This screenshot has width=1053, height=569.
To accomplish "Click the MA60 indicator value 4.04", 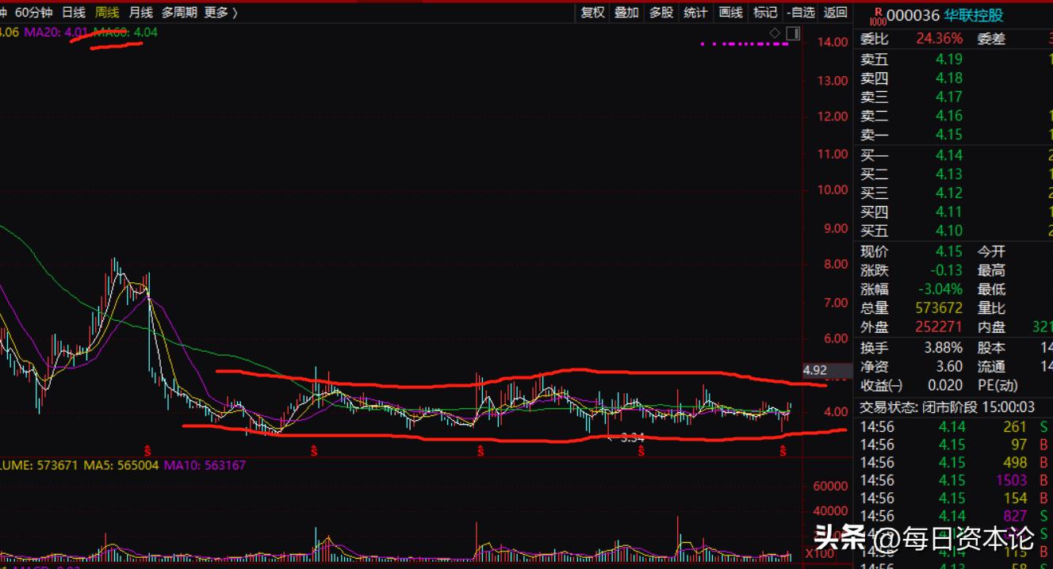I will (146, 32).
